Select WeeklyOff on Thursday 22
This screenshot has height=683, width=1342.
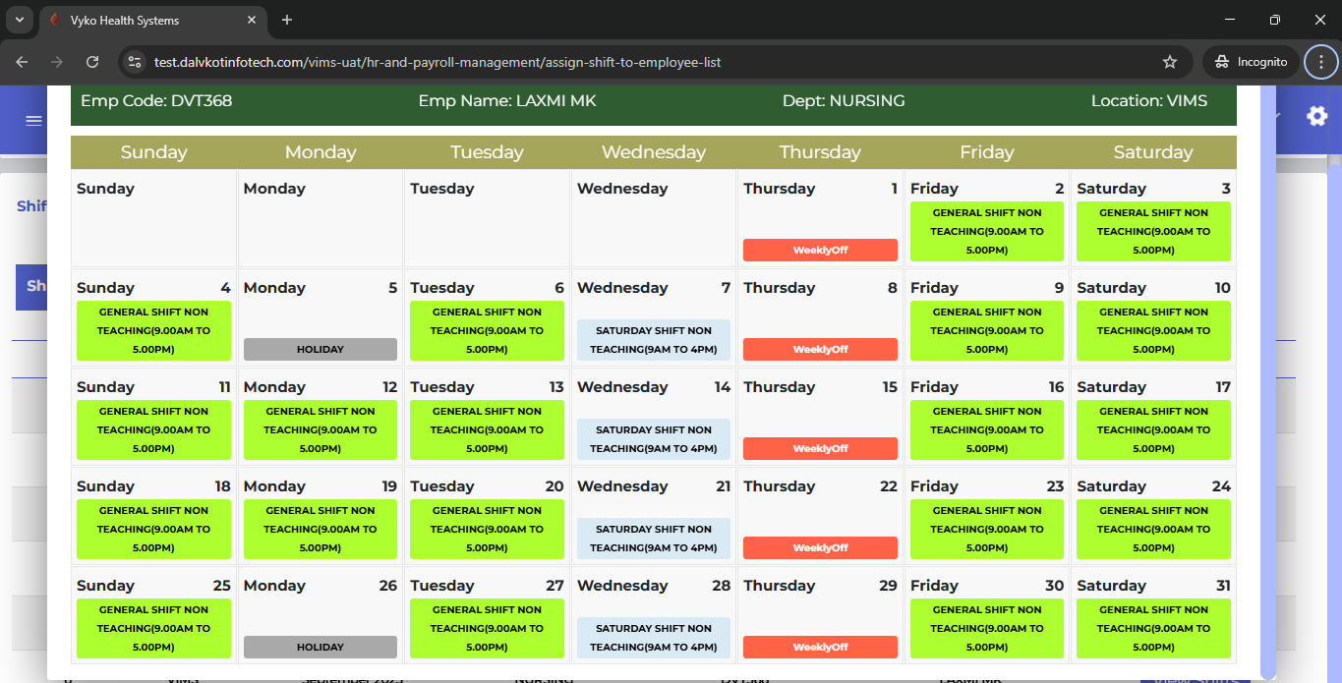(x=820, y=548)
